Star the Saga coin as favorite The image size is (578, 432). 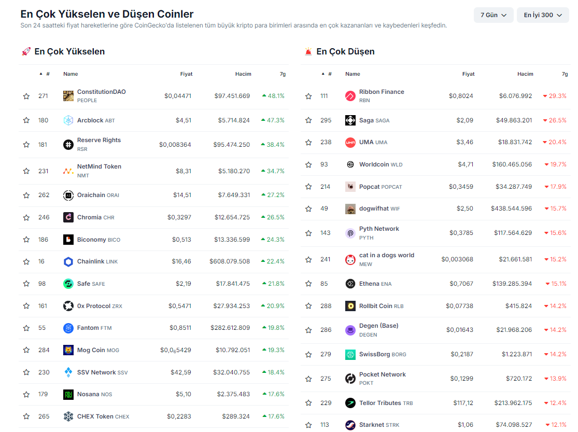(x=308, y=120)
